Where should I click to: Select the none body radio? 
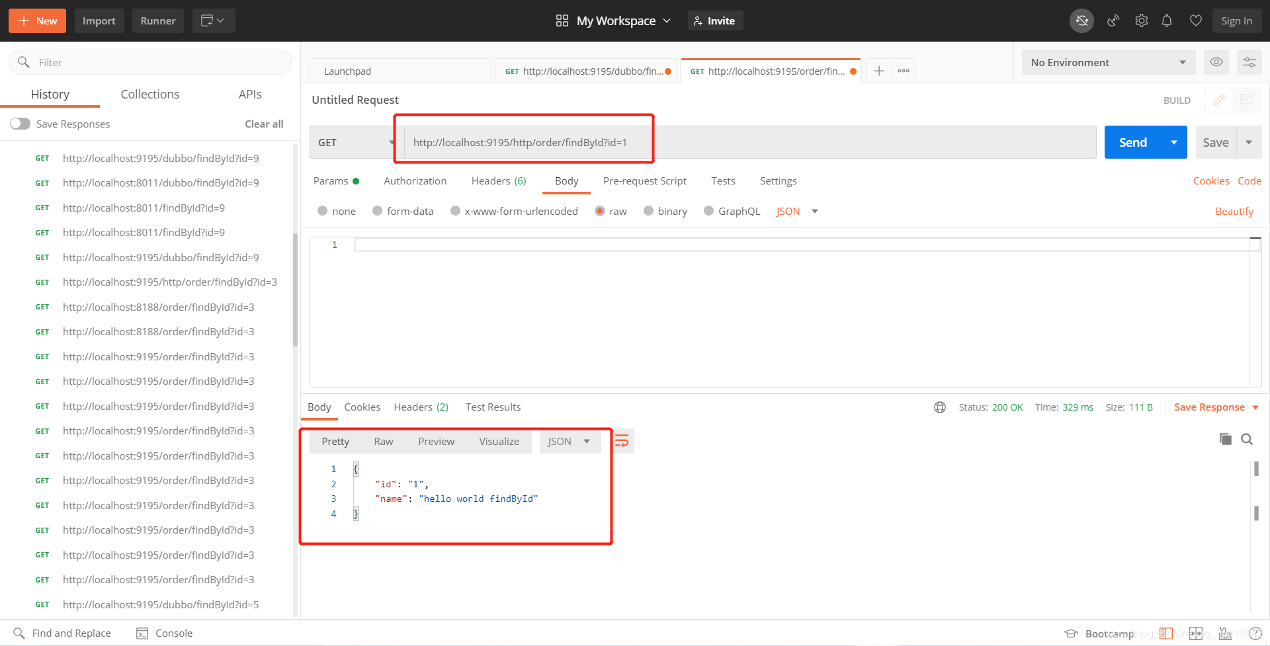click(x=323, y=211)
